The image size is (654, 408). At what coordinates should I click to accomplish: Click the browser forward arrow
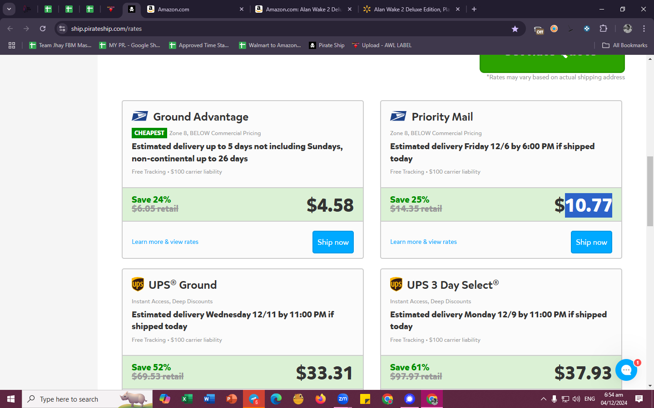(26, 29)
